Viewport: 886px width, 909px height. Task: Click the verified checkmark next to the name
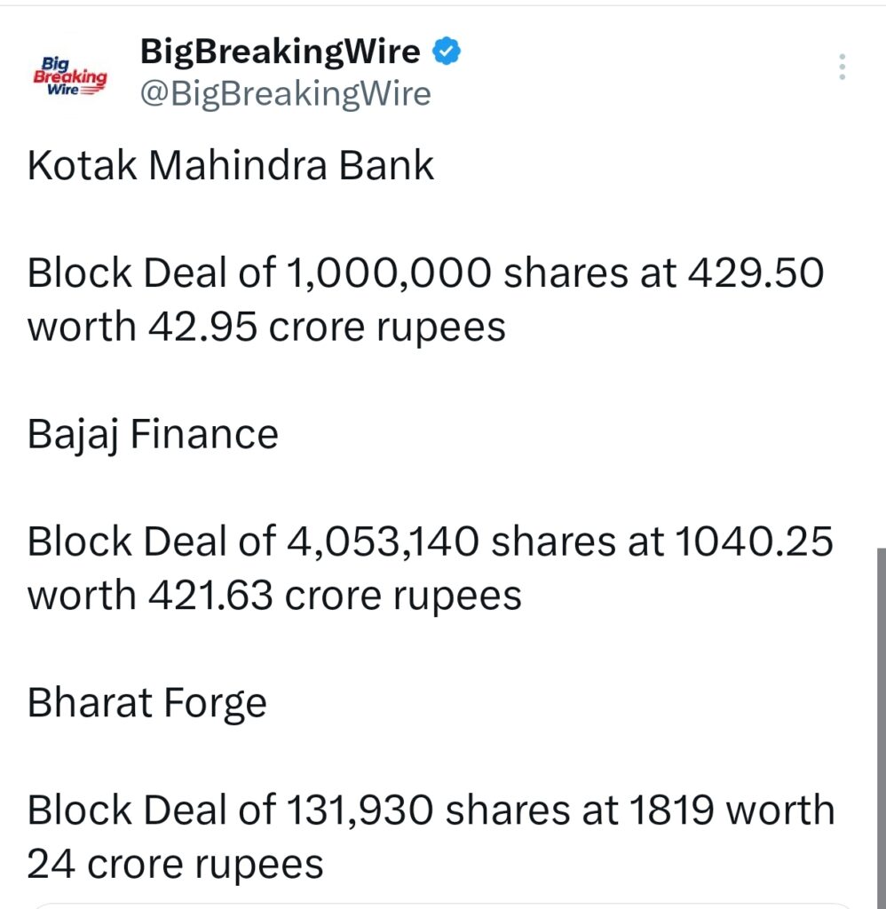446,51
